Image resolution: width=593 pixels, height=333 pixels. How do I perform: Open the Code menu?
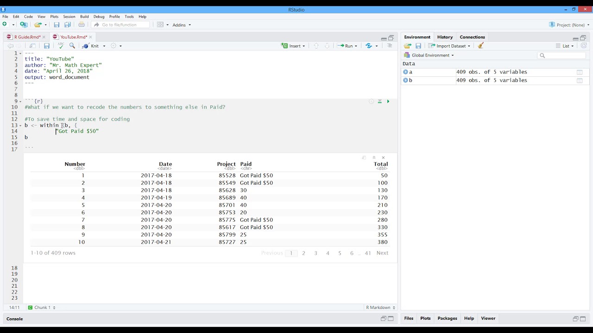coord(28,17)
